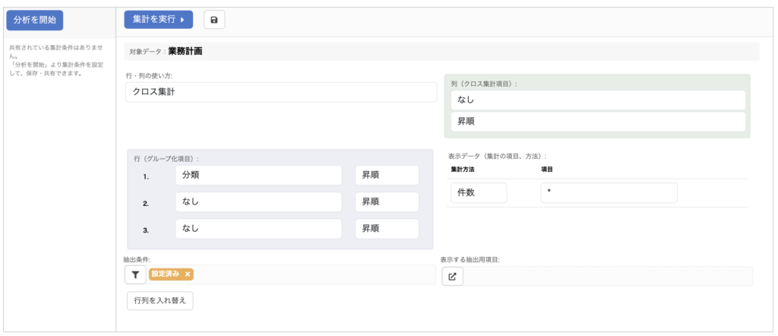
Task: Click the external-link icon under 表示する抽出用項目
Action: pos(452,277)
